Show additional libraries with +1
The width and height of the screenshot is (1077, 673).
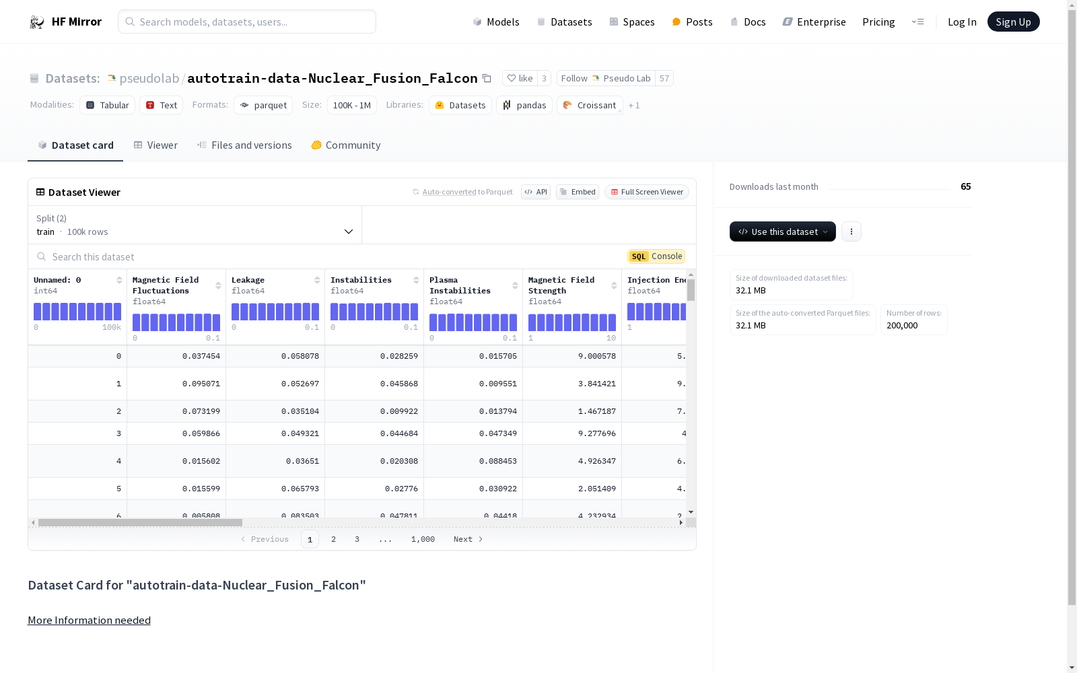click(x=634, y=106)
